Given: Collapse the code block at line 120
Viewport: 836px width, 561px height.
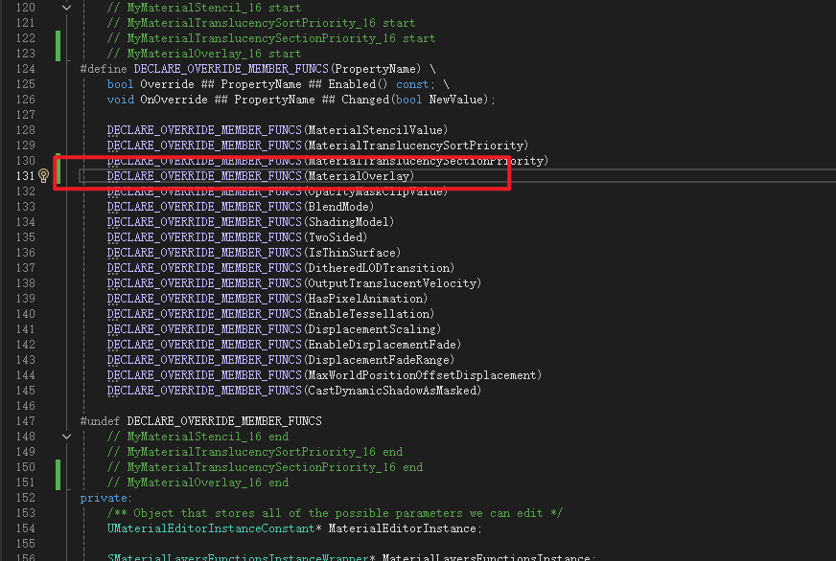Looking at the screenshot, I should click(x=66, y=8).
